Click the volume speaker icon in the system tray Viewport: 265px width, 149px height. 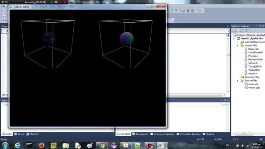click(x=242, y=146)
